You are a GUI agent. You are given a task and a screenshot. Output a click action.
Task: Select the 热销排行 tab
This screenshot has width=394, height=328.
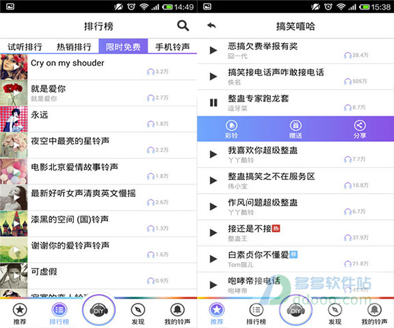(74, 47)
